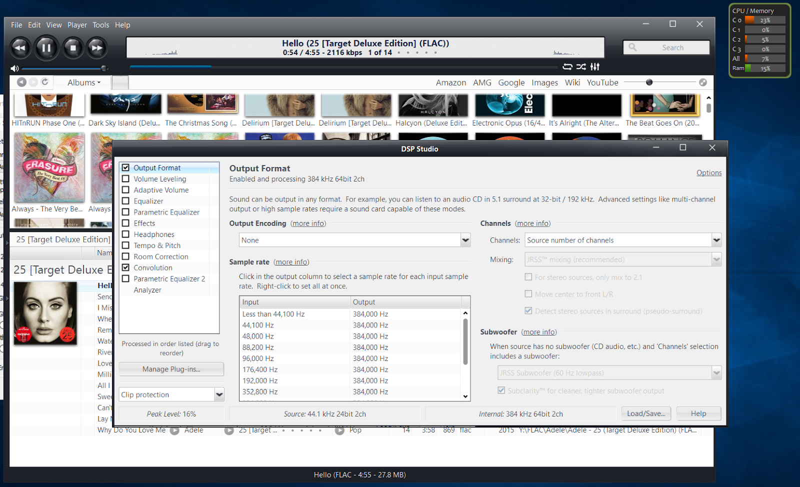Tick the Headphones checkbox
The height and width of the screenshot is (487, 800).
click(125, 234)
